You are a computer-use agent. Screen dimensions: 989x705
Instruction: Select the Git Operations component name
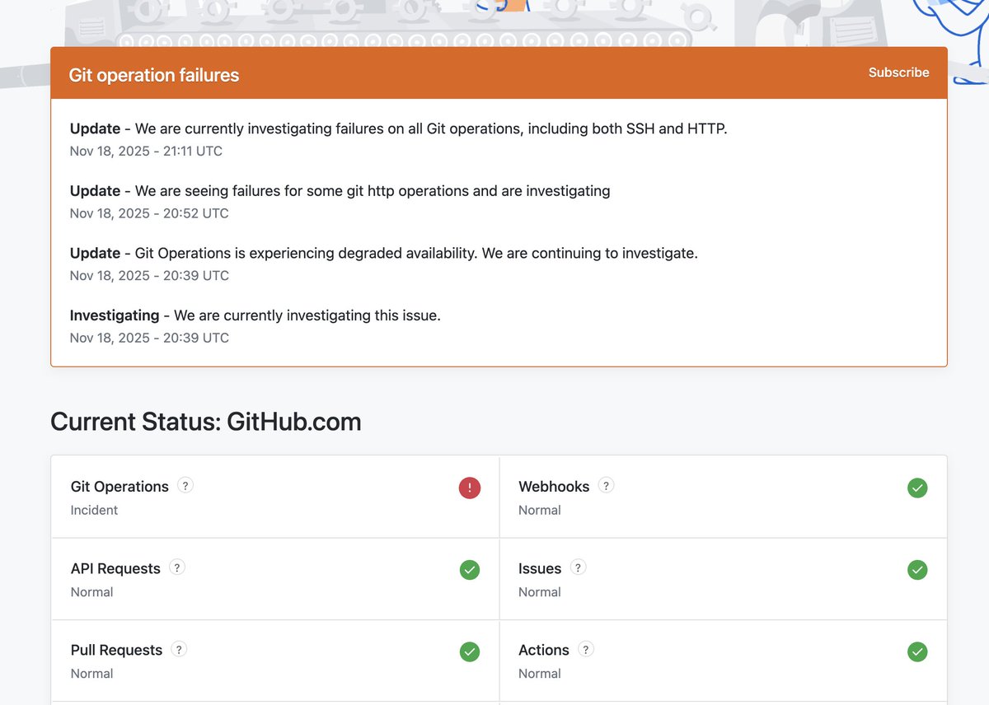click(120, 486)
